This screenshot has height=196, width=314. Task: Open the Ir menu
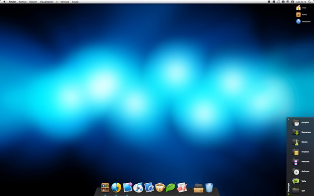[x=57, y=2]
